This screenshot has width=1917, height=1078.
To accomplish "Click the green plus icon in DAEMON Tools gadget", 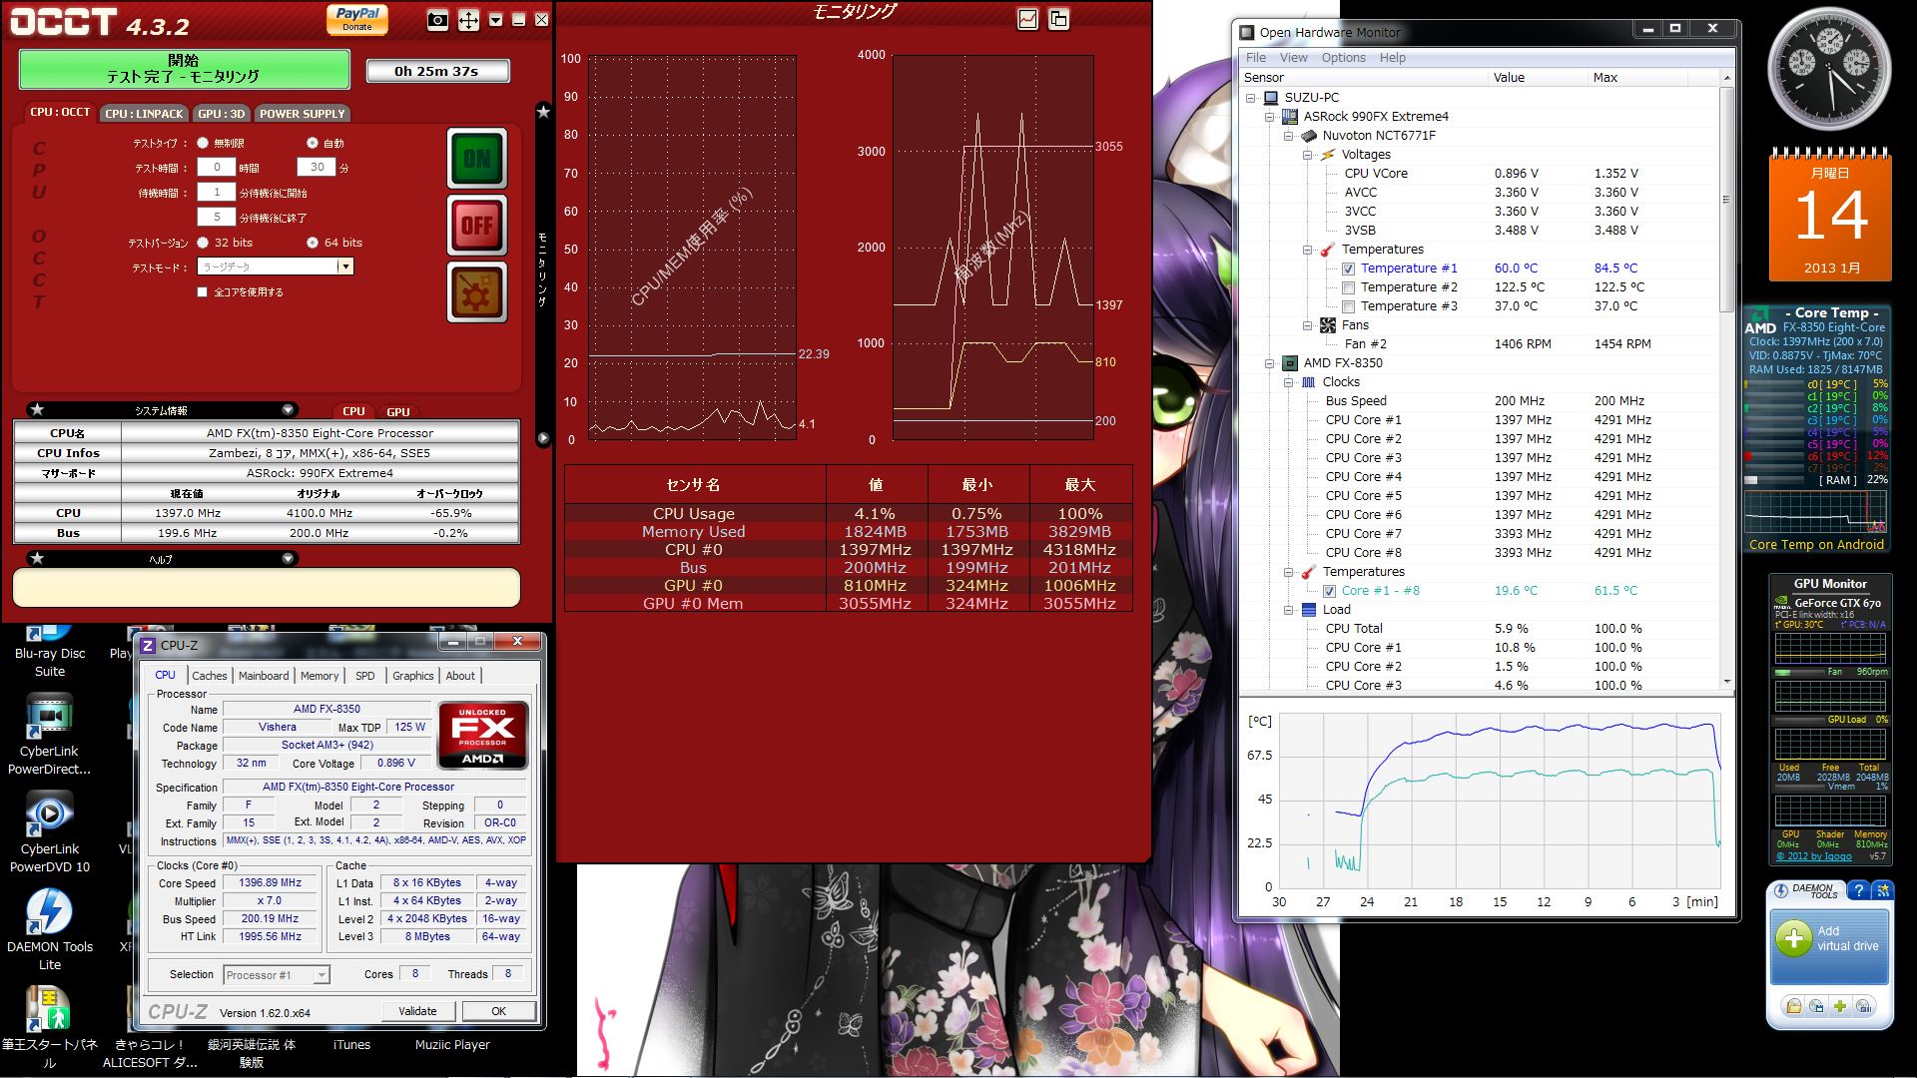I will click(1840, 1006).
